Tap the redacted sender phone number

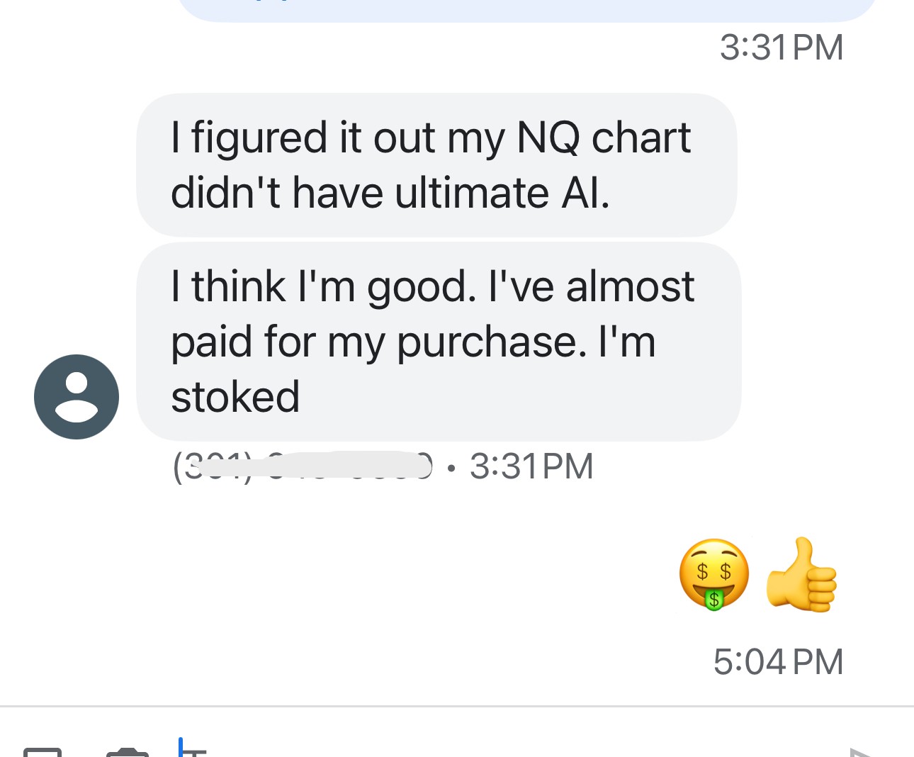[x=303, y=466]
